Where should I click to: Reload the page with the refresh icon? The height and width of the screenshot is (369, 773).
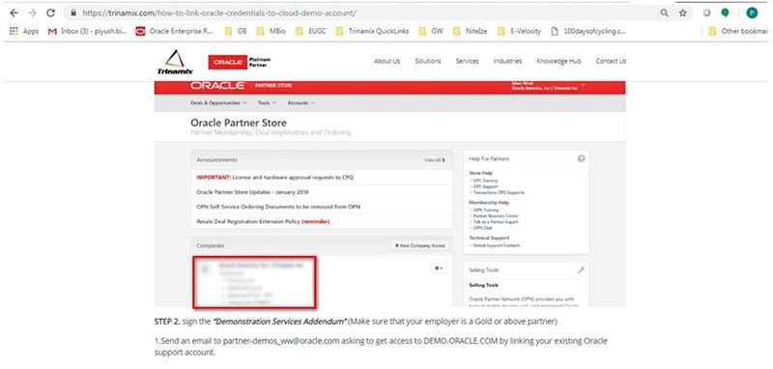(x=50, y=14)
